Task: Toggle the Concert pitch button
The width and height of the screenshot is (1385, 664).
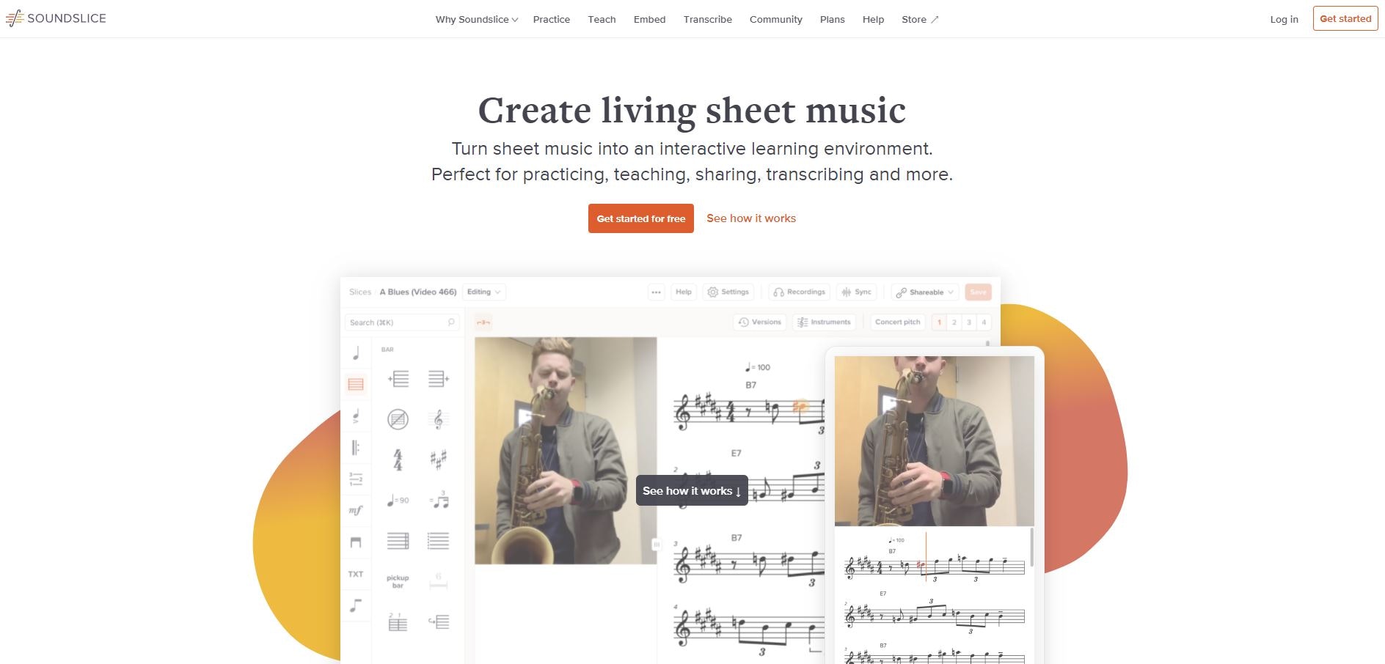Action: (x=897, y=322)
